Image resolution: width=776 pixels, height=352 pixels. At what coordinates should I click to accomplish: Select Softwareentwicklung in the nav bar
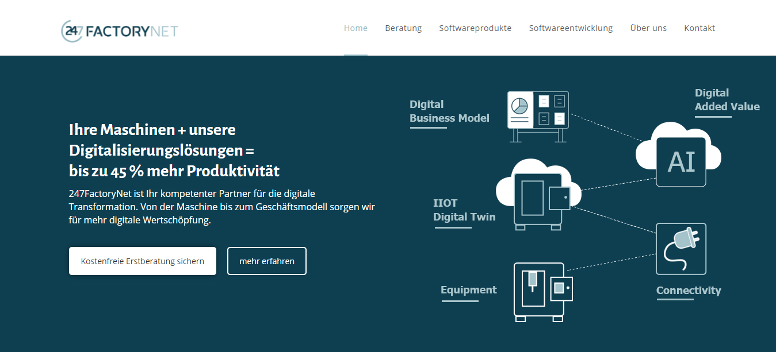[x=571, y=28]
